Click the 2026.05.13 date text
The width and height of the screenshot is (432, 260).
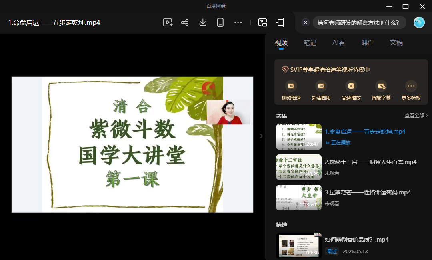tap(355, 252)
